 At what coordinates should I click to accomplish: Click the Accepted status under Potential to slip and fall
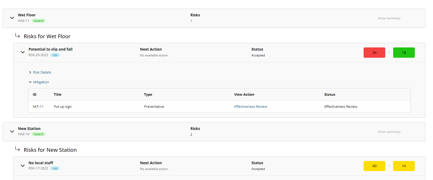(x=258, y=55)
